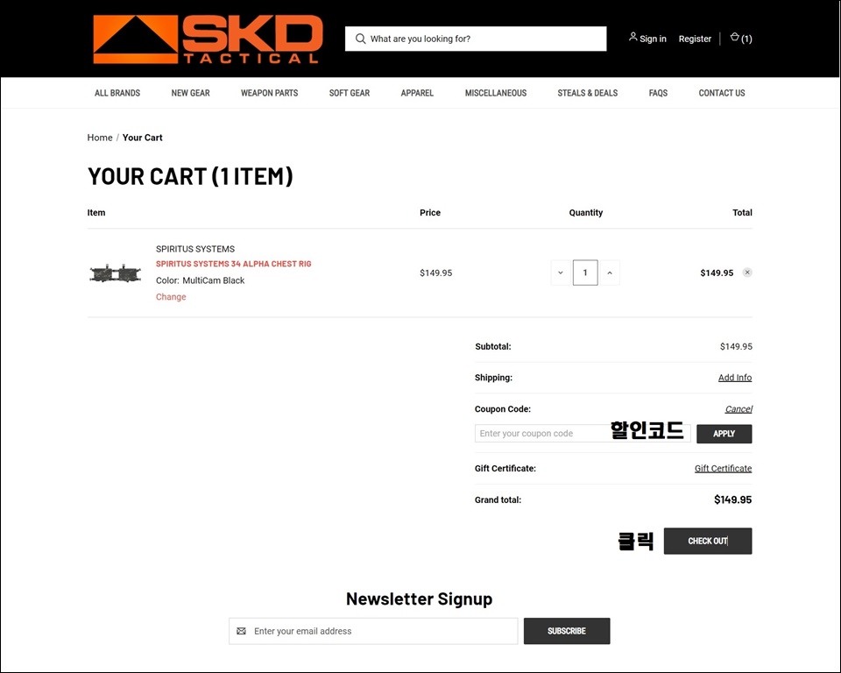841x673 pixels.
Task: Go to Home via breadcrumb
Action: coord(100,138)
